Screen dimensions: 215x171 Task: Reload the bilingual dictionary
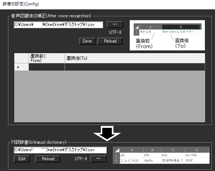pyautogui.click(x=48, y=159)
